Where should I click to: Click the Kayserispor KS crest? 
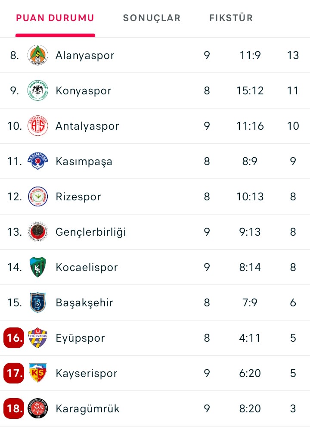[x=38, y=373]
